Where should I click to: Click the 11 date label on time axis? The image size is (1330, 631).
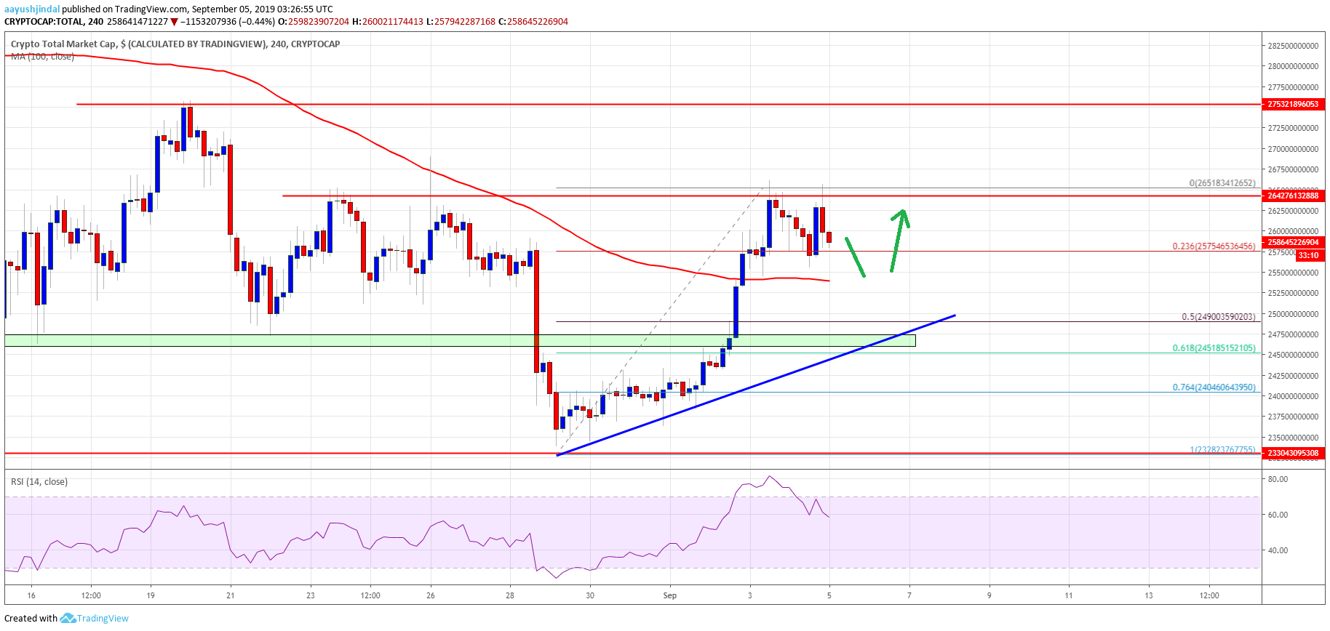coord(1069,595)
